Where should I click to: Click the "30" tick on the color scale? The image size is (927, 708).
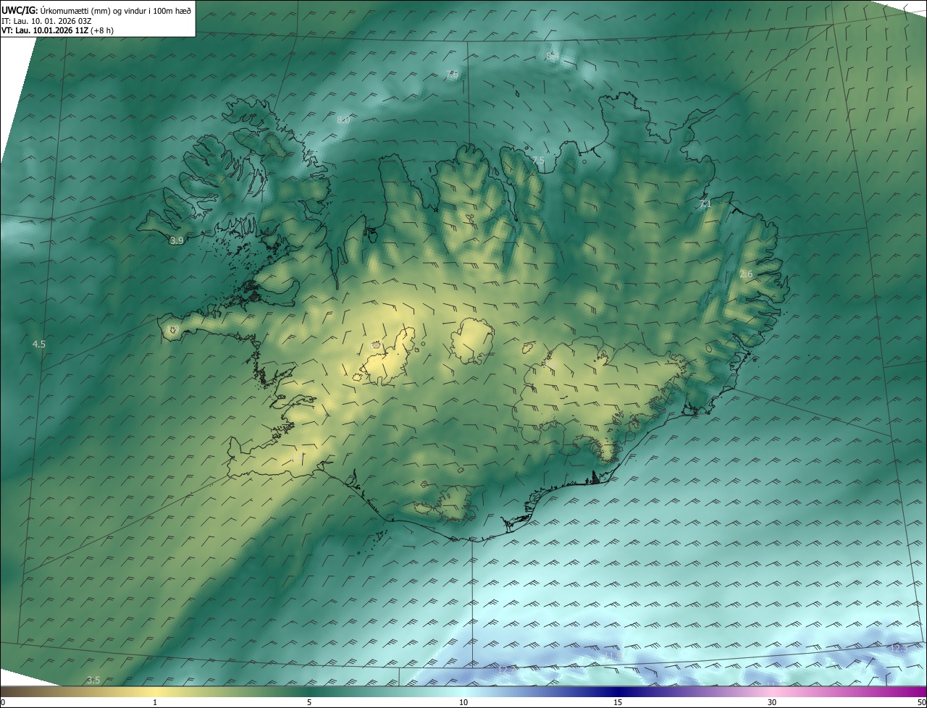point(772,702)
